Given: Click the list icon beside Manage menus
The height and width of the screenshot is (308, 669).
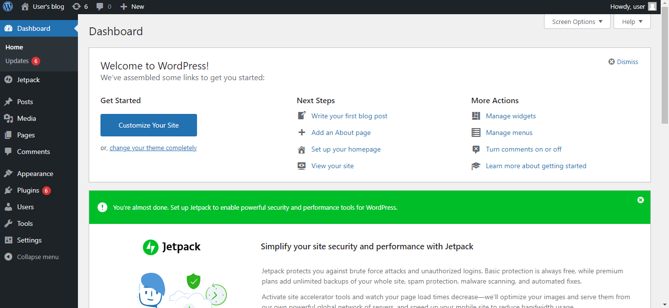Looking at the screenshot, I should [476, 132].
